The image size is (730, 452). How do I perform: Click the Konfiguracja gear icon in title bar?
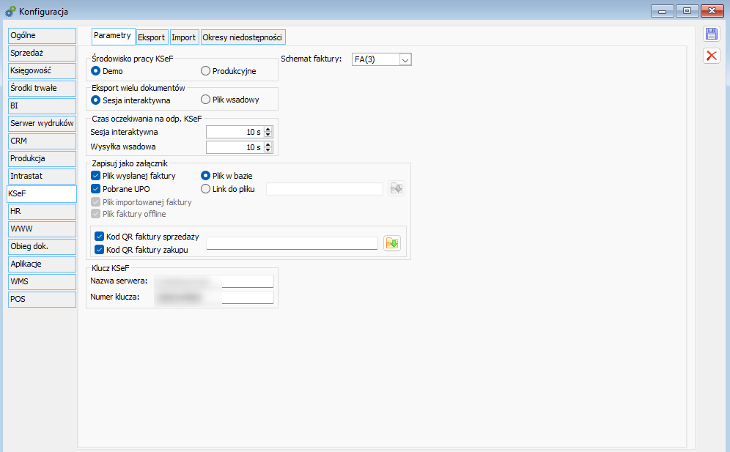point(10,11)
